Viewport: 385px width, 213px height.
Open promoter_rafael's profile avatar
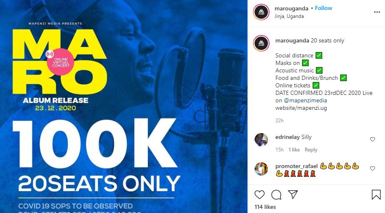coord(261,169)
